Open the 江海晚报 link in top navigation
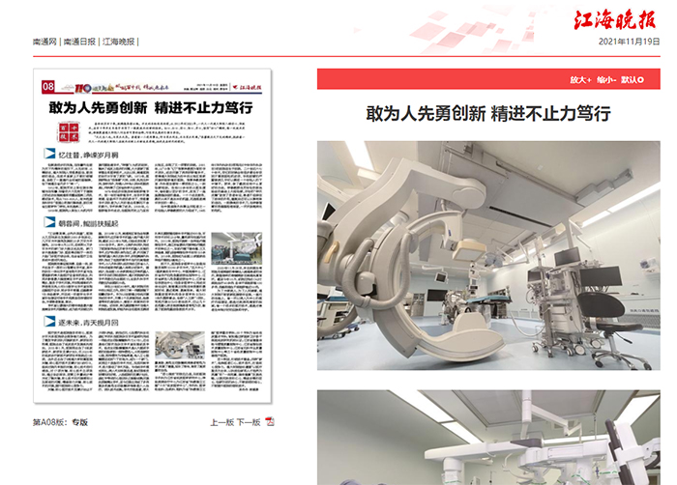677x485 pixels. 118,43
